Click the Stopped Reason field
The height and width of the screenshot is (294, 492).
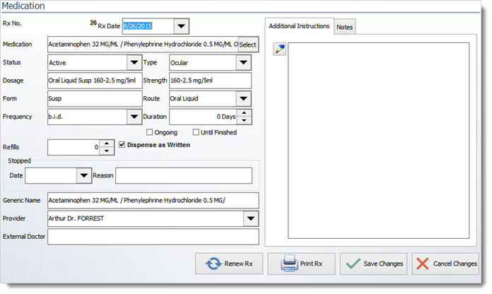click(184, 175)
